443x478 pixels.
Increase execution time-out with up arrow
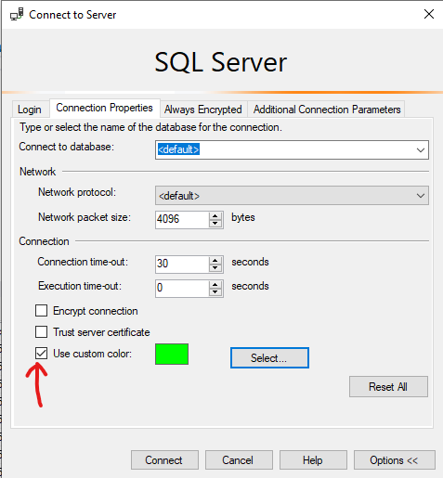(215, 285)
